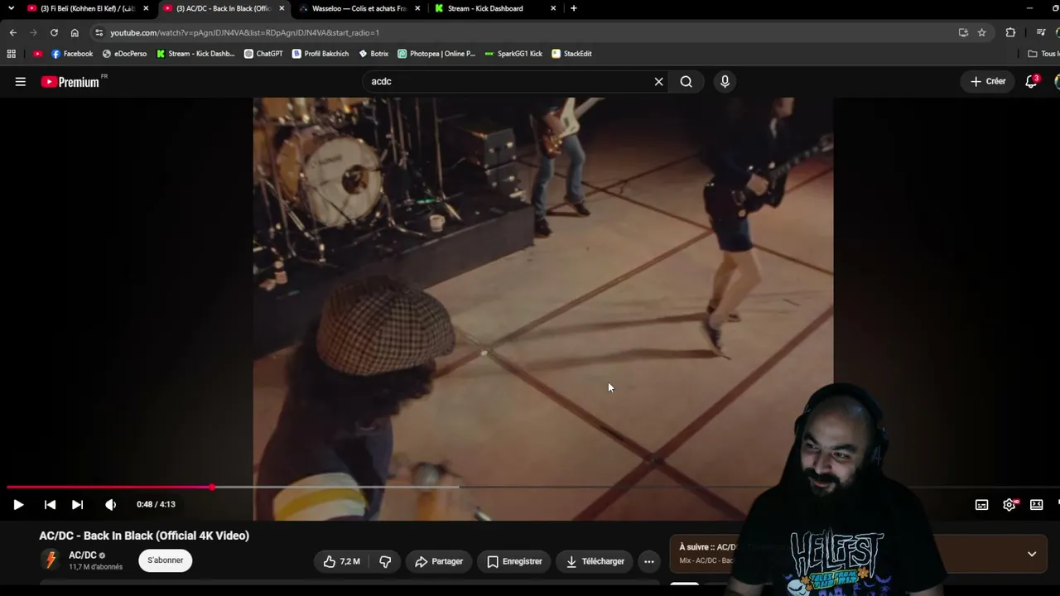Open the Stream - Kick Dashb... bookmark

195,54
